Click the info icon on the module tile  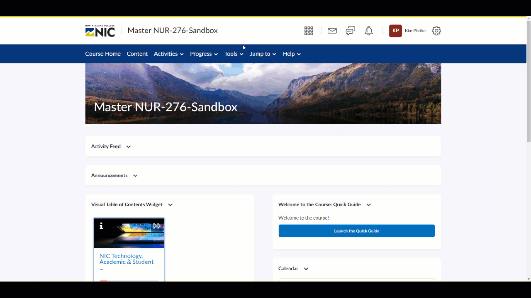[x=101, y=226]
